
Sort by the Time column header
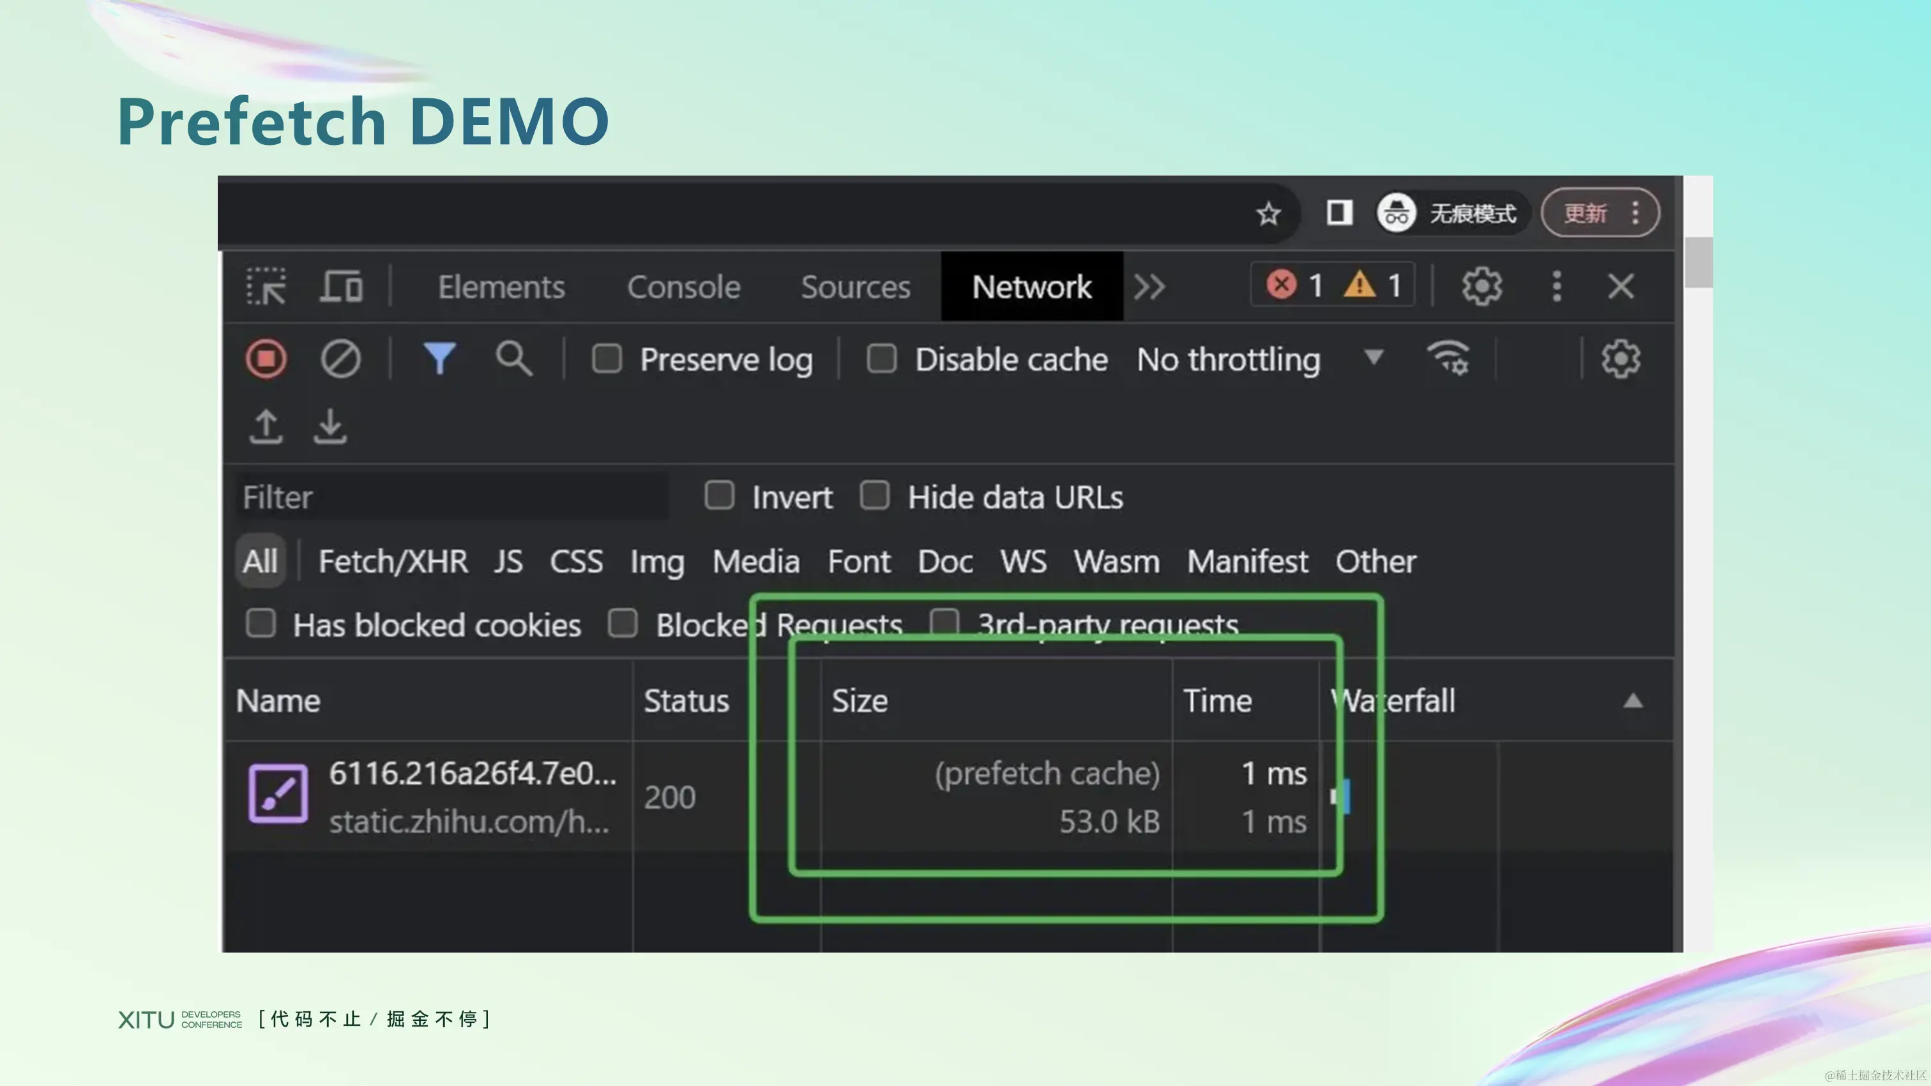coord(1246,702)
